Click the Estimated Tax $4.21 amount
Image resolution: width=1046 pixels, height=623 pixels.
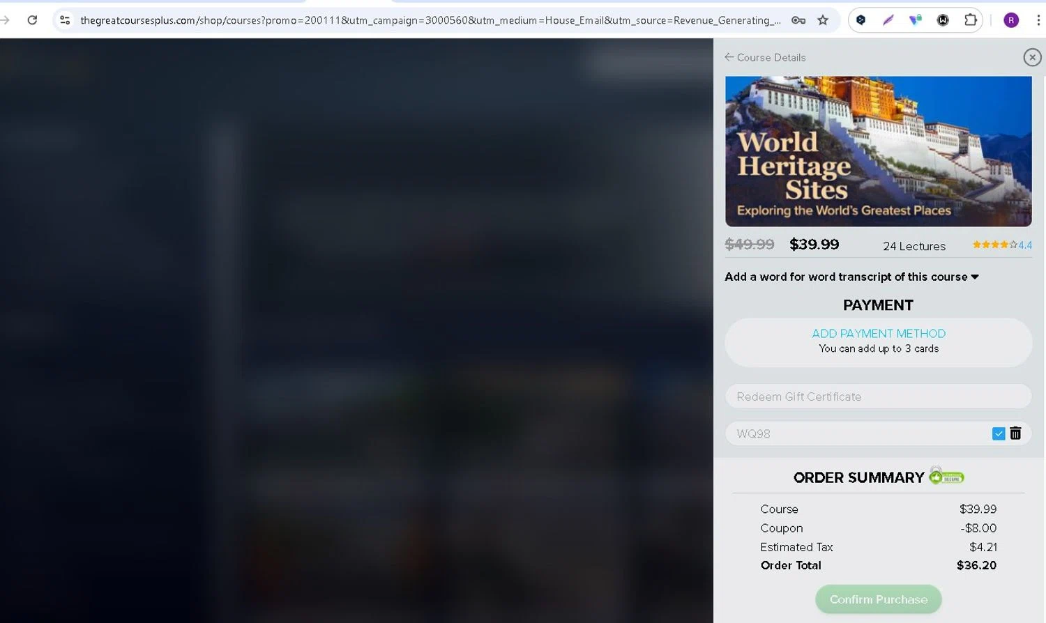point(983,547)
